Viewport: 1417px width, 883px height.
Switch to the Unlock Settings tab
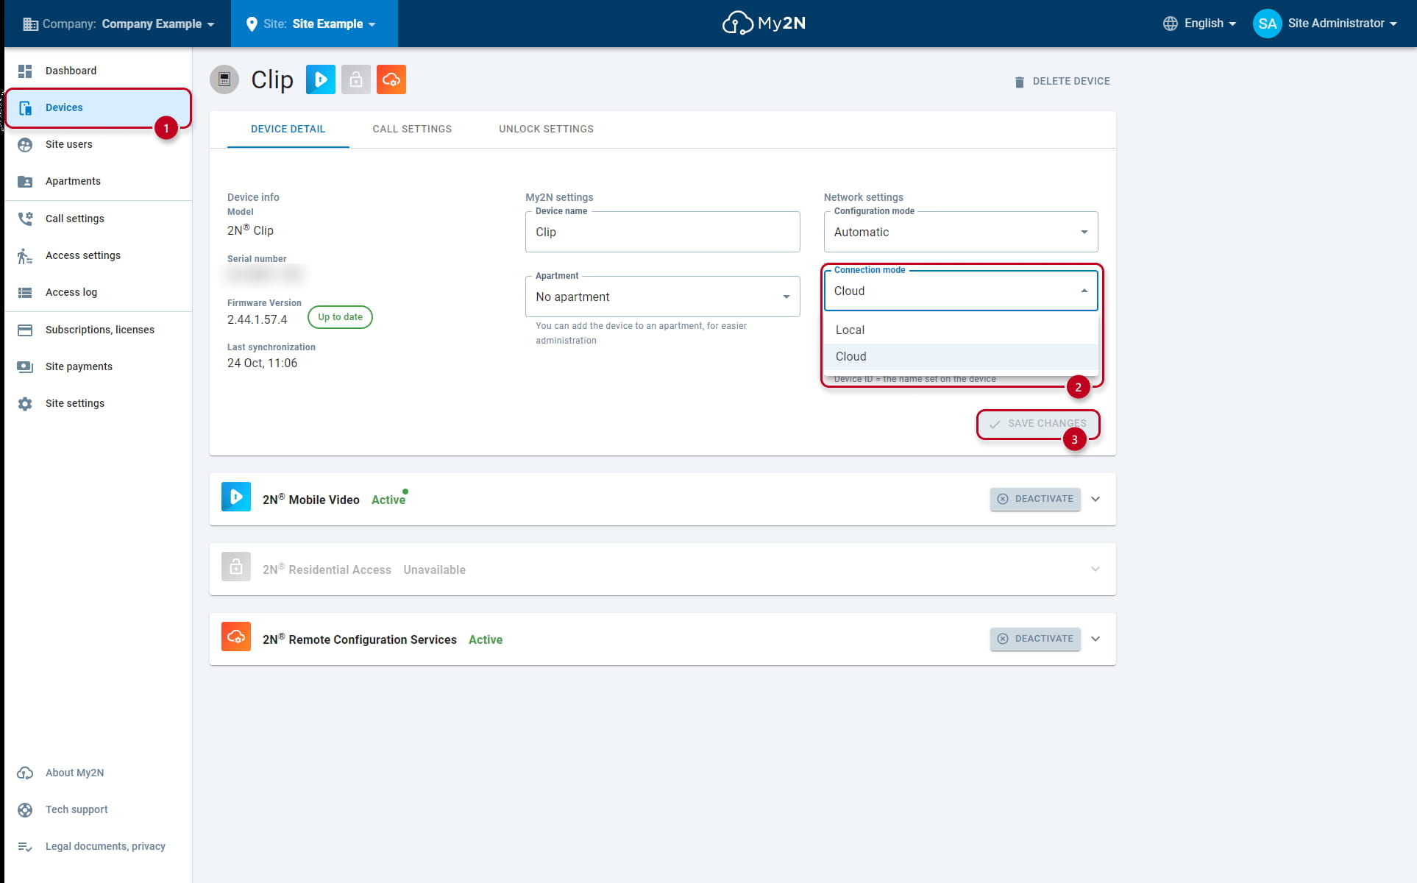(546, 130)
